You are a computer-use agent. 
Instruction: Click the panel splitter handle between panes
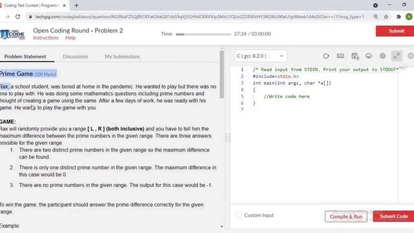(x=227, y=137)
